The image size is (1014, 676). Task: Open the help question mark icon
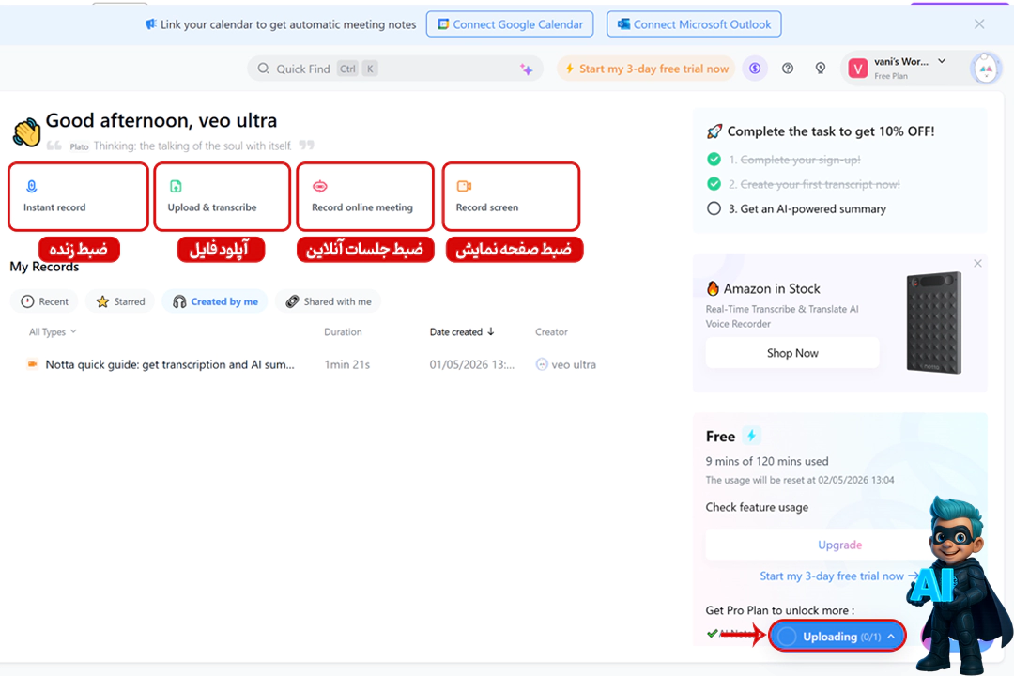(788, 69)
